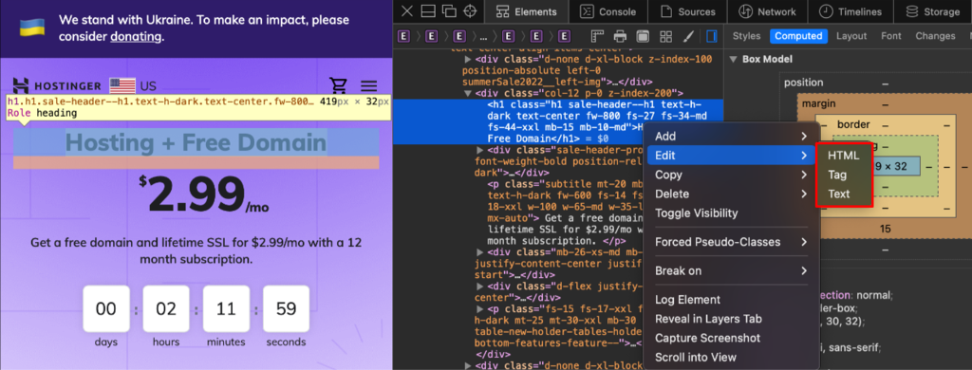Dock the inspector to bottom icon
Image resolution: width=972 pixels, height=370 pixels.
(x=428, y=11)
